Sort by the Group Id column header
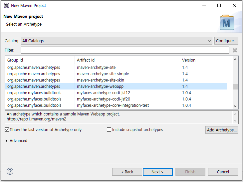This screenshot has height=182, width=243. coord(40,60)
